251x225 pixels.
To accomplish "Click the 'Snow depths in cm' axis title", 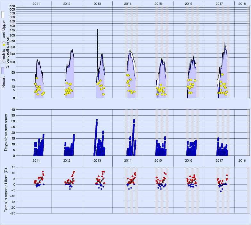I will pyautogui.click(x=7, y=52).
